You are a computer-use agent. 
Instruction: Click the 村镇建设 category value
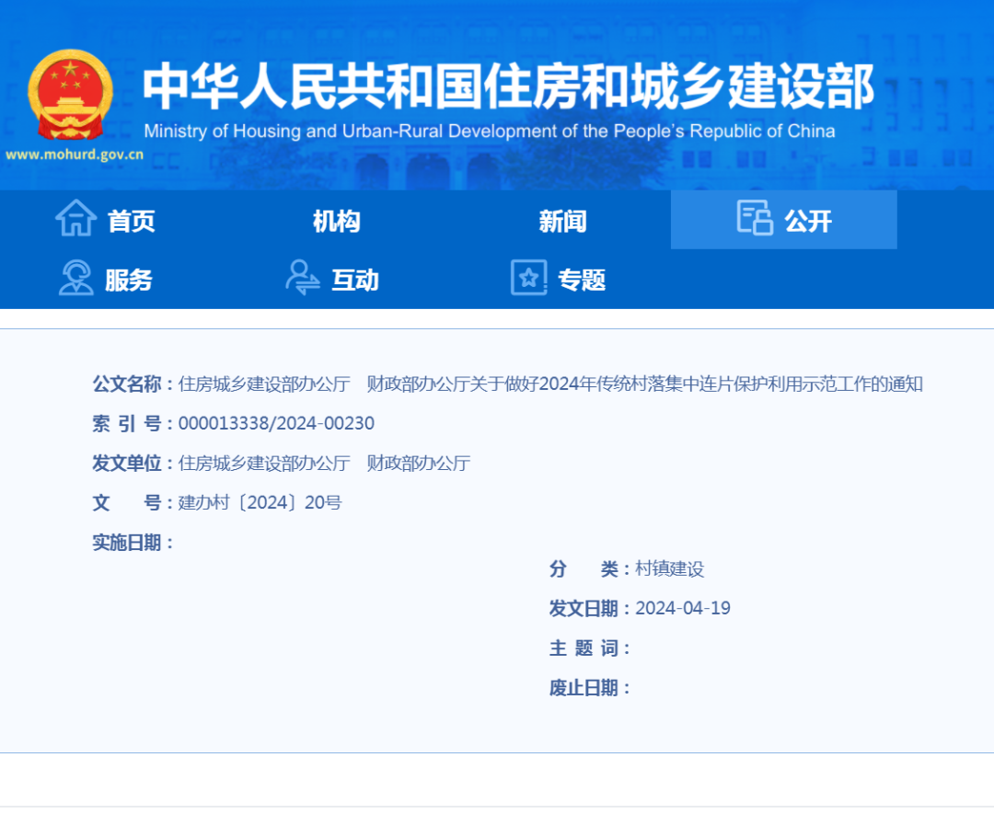tap(669, 569)
